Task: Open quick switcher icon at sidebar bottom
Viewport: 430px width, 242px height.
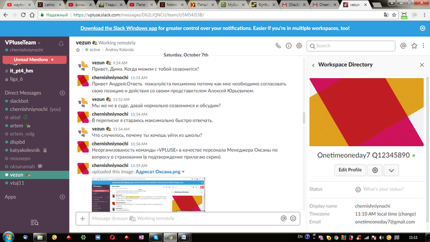Action: click(x=34, y=222)
